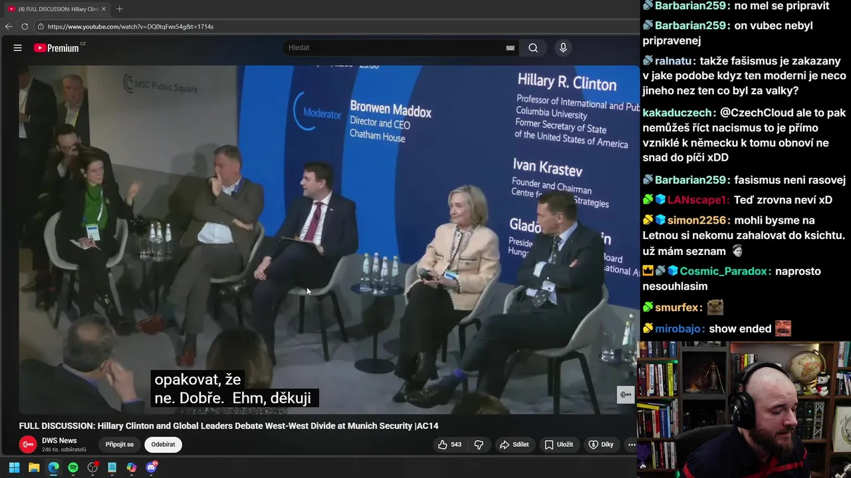Go back with the browser back arrow
Screen dimensions: 851x478
click(x=9, y=27)
